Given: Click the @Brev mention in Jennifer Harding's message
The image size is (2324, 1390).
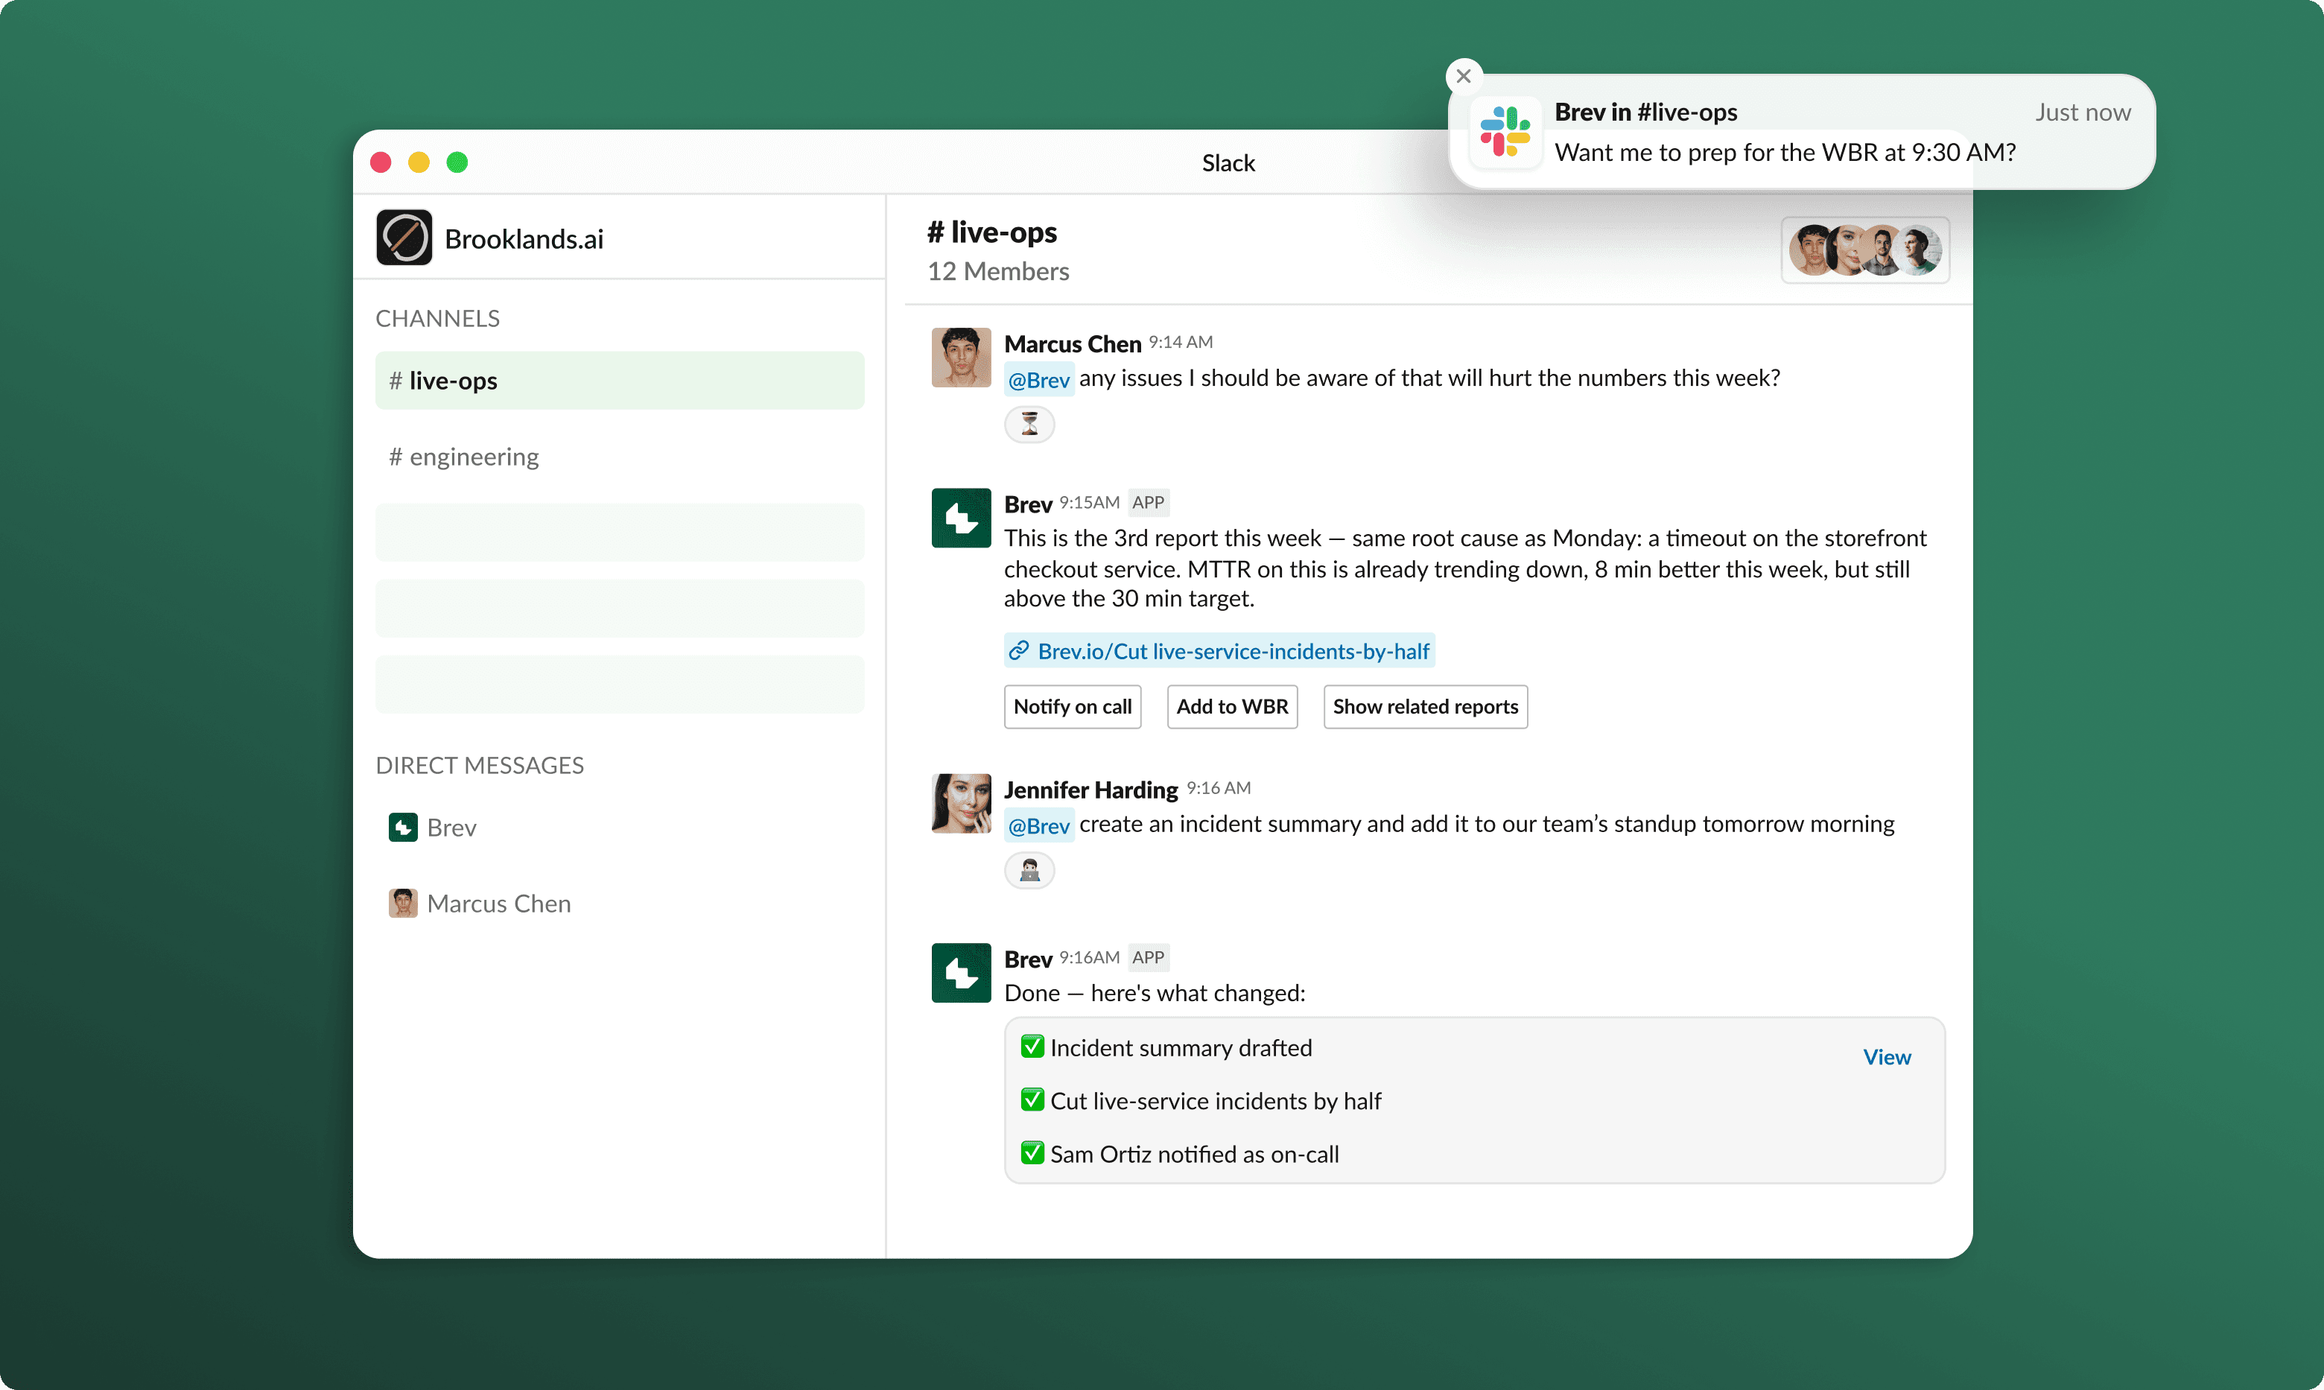Looking at the screenshot, I should [1038, 825].
